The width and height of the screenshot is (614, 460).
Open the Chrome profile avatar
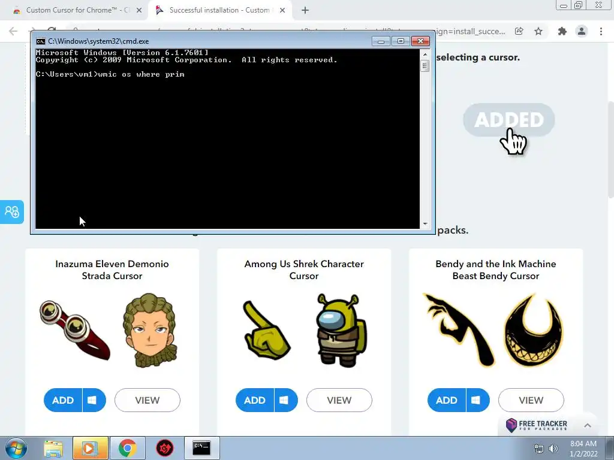point(582,31)
